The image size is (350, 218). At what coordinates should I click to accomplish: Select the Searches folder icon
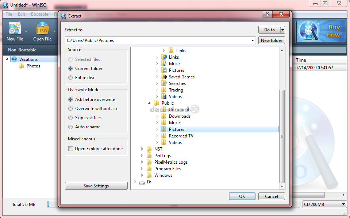[164, 83]
